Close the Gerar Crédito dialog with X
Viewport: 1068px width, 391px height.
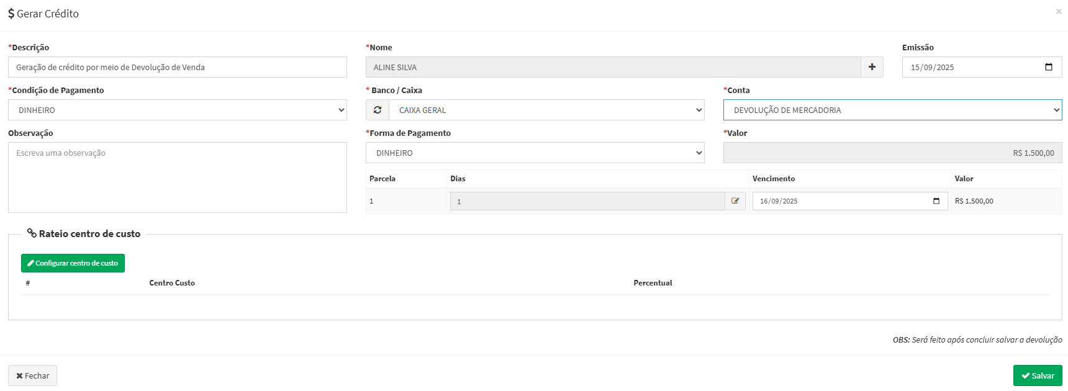(x=1059, y=12)
